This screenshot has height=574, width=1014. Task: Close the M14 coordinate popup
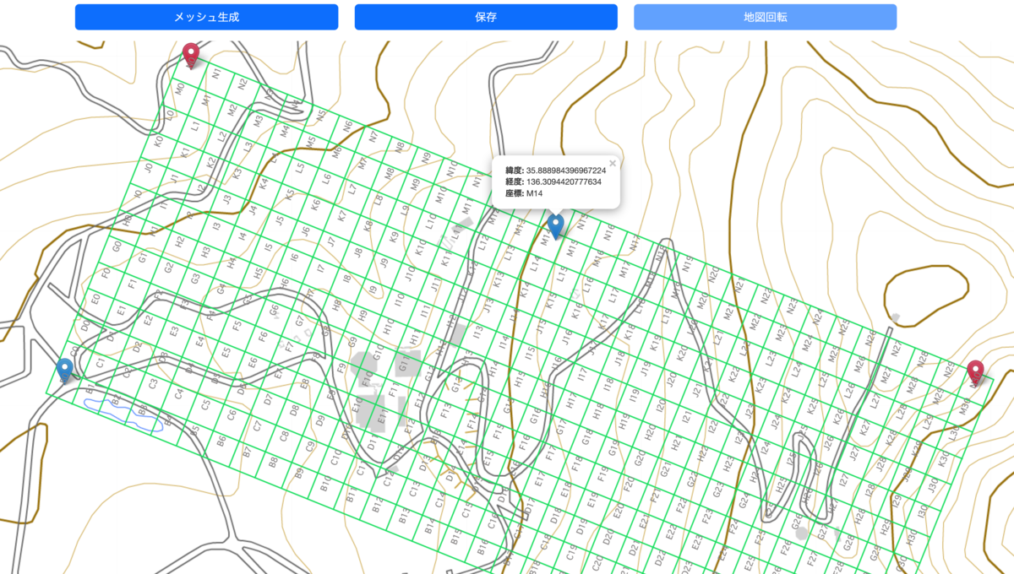coord(613,163)
